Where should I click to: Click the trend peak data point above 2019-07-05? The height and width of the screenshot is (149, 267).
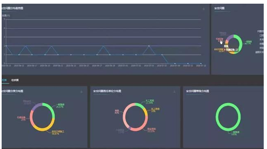click(x=149, y=46)
